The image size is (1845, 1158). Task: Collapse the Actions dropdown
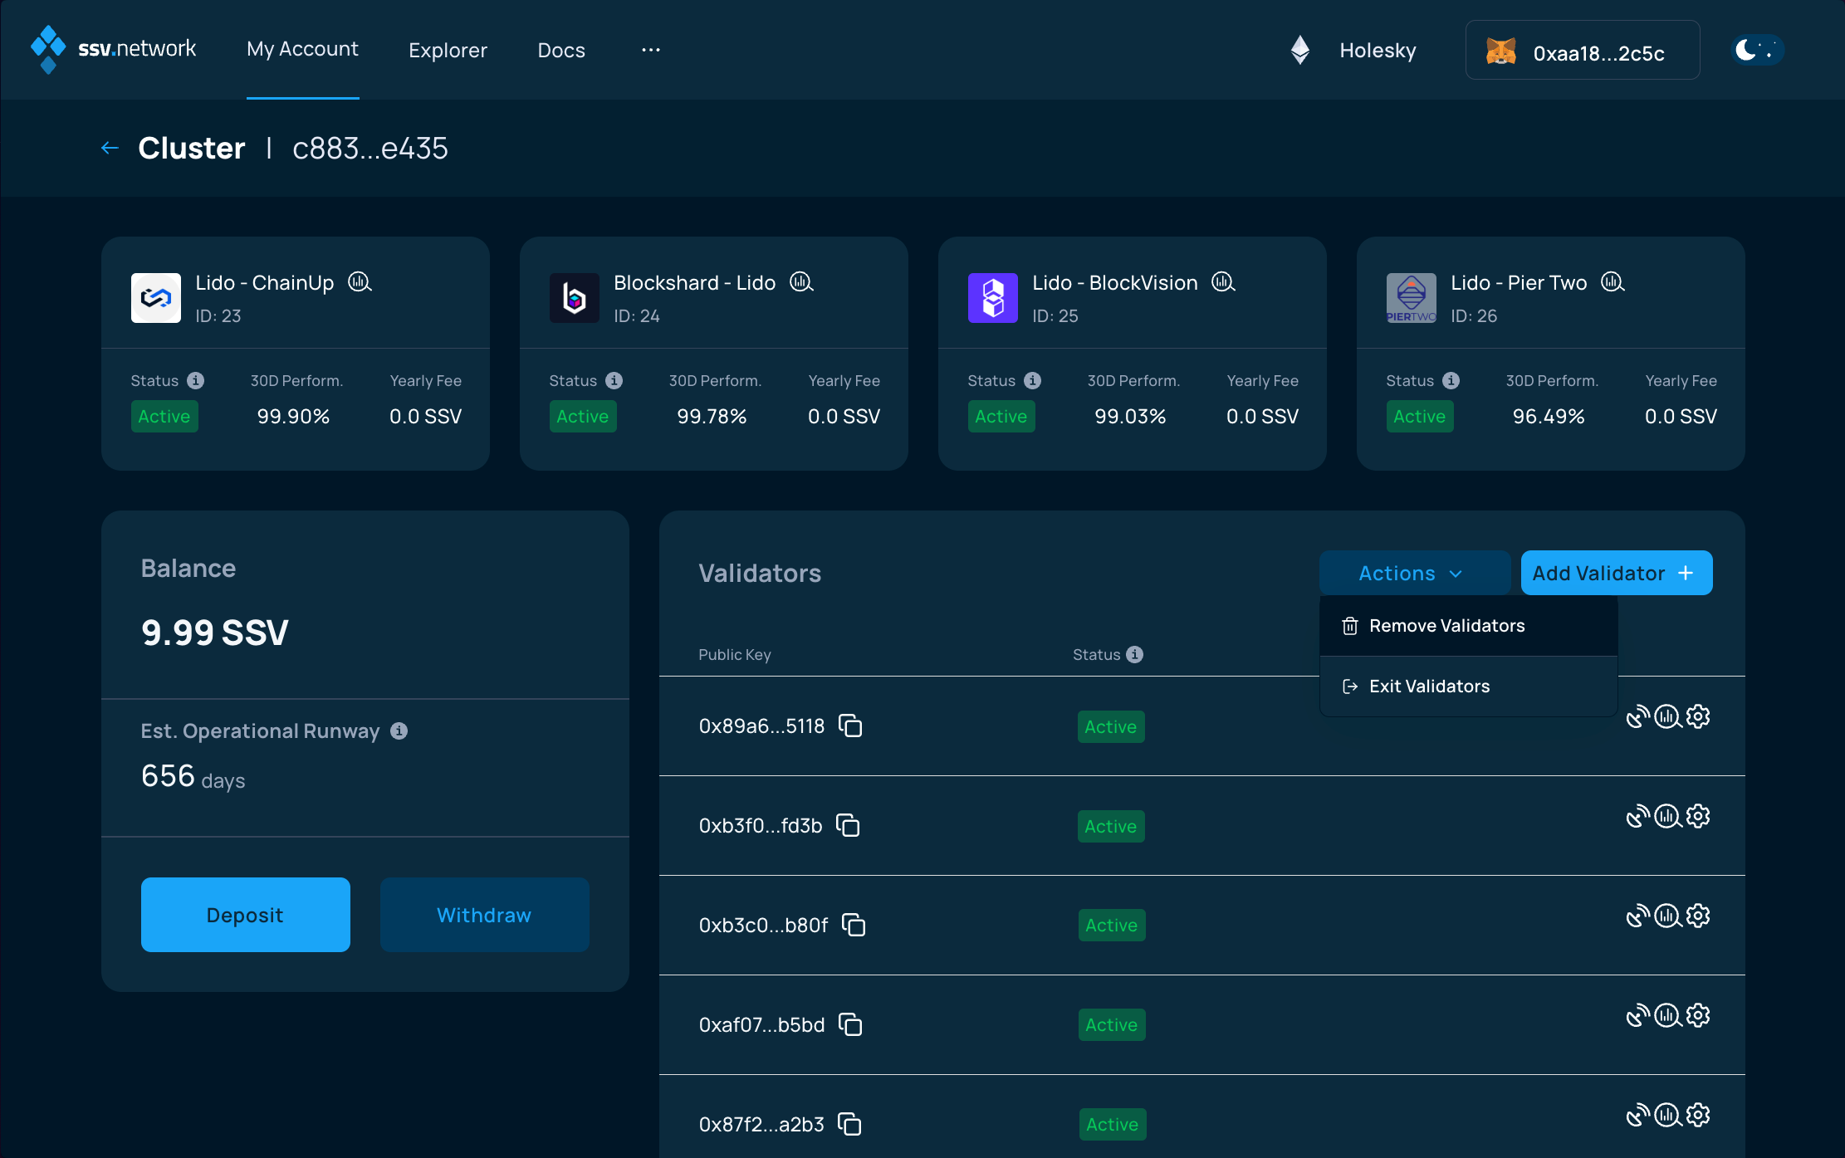pos(1415,573)
